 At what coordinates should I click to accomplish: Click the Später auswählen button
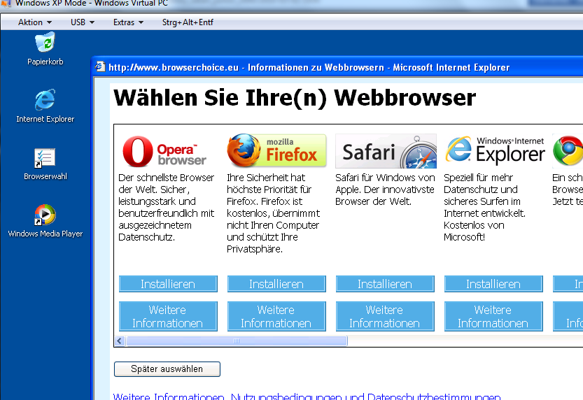(x=167, y=369)
